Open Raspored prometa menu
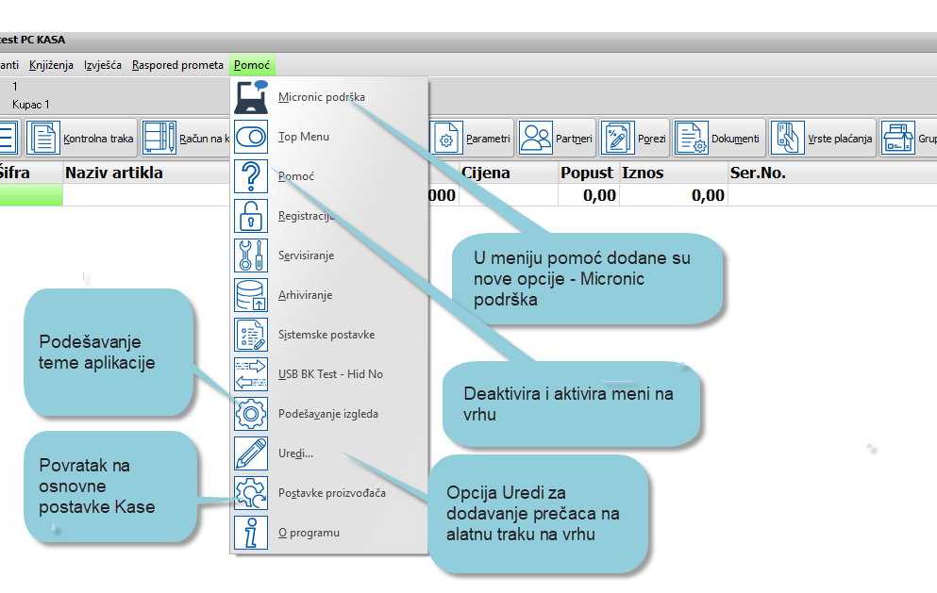Screen dimensions: 937x593 (177, 65)
